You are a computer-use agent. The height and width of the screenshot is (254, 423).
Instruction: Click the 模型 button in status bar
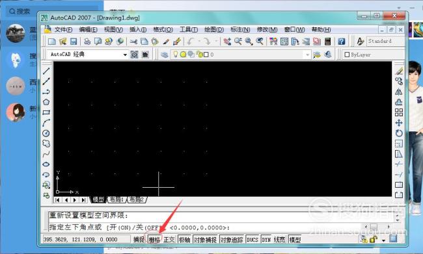[295, 240]
